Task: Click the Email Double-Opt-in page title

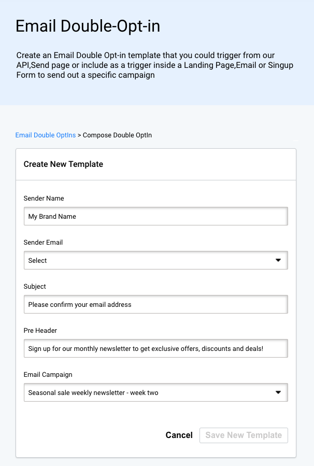Action: 88,26
